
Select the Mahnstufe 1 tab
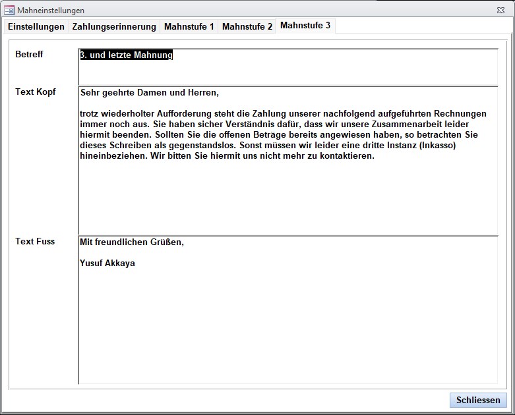click(x=189, y=26)
